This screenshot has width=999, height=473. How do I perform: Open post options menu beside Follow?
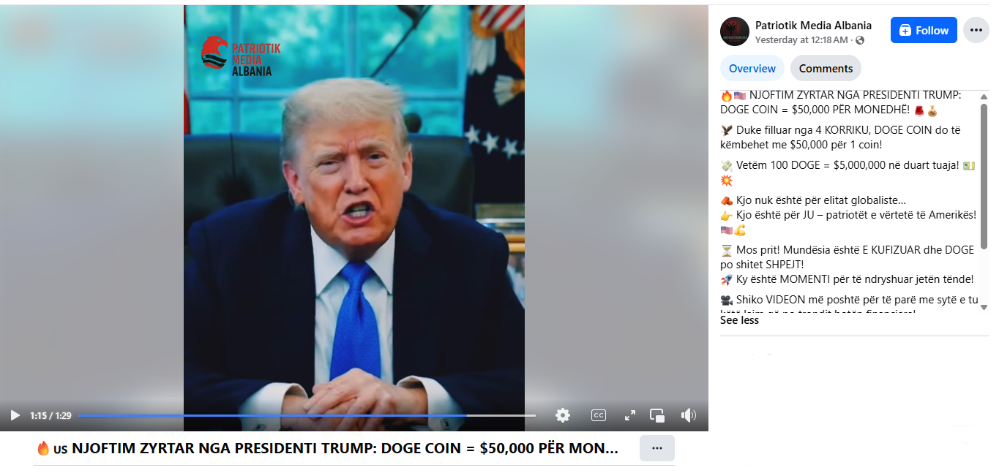976,30
